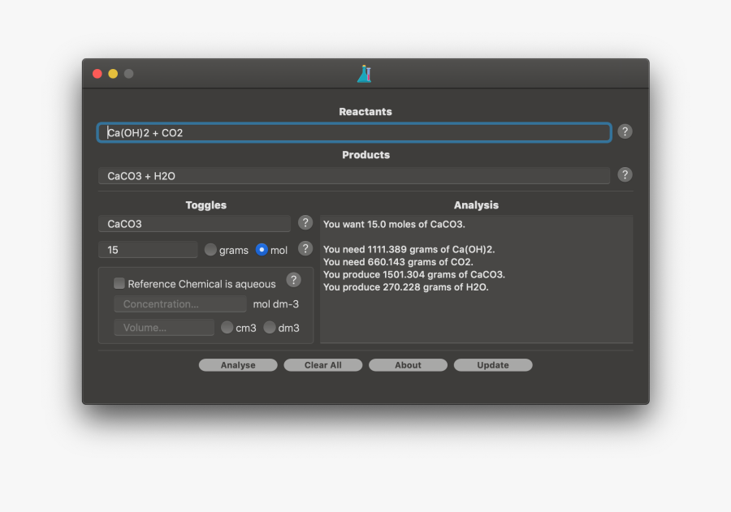Select the mol radio button

[262, 250]
